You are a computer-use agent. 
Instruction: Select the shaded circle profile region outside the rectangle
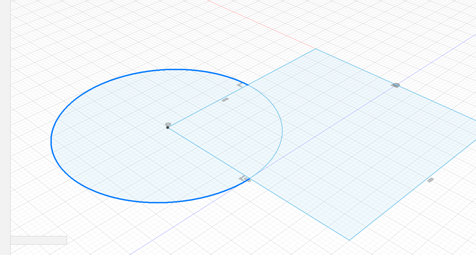click(x=113, y=135)
